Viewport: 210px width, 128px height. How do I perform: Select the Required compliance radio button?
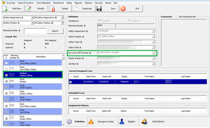tap(100, 20)
